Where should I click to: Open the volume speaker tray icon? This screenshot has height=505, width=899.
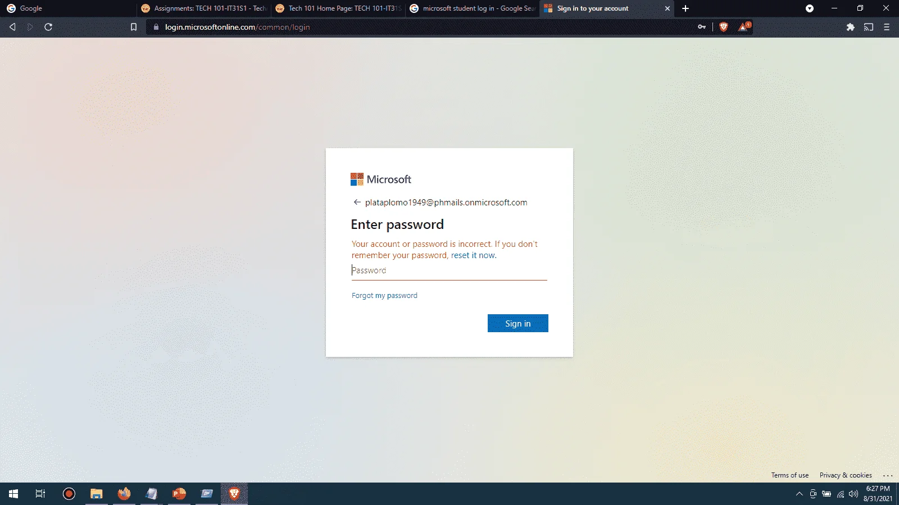(x=853, y=494)
